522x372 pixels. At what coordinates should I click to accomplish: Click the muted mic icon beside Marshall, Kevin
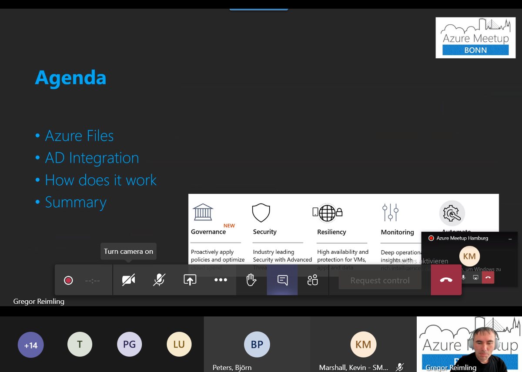tap(399, 367)
